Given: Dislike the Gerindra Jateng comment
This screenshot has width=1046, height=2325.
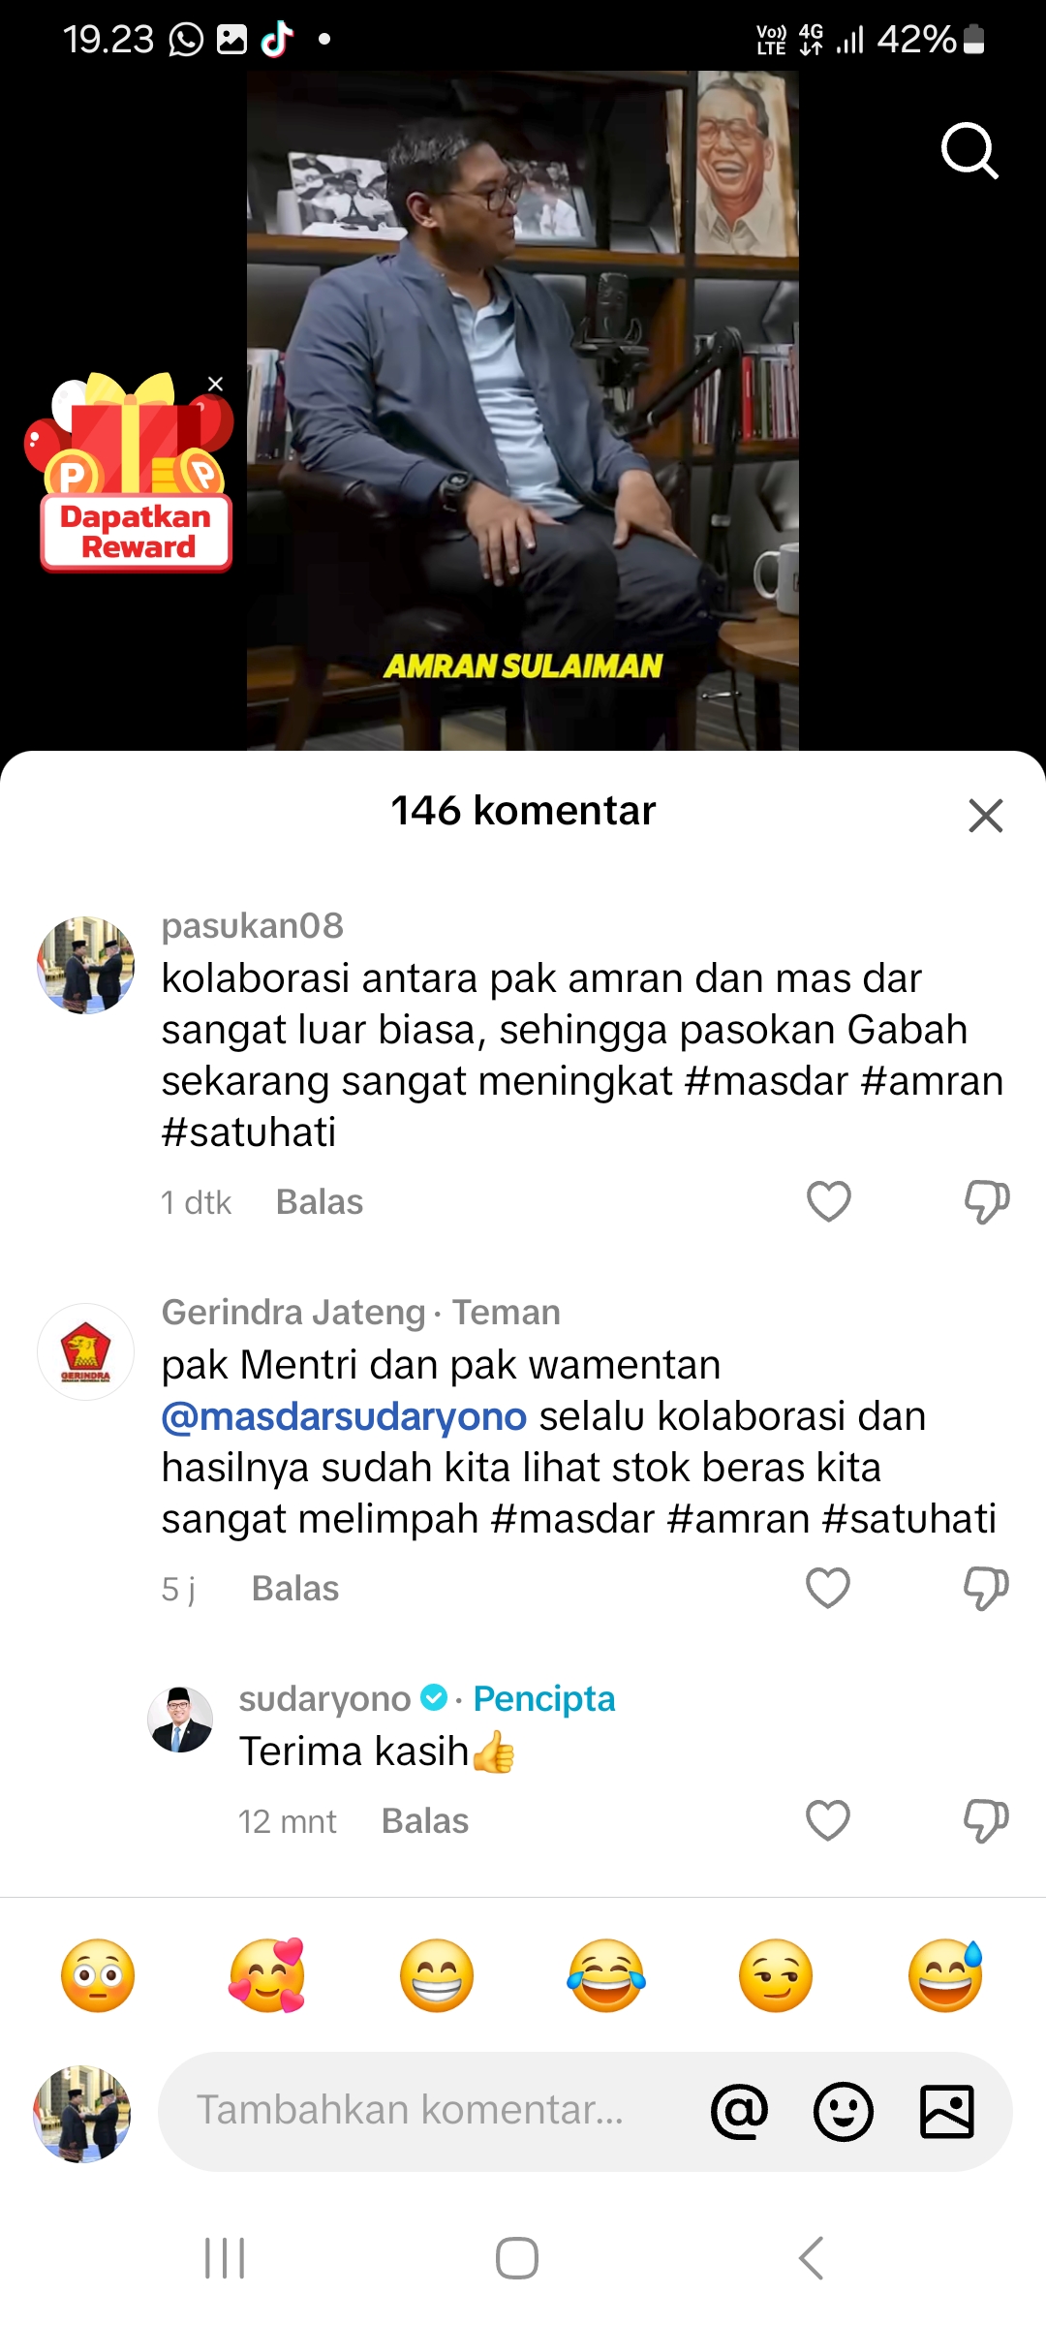Looking at the screenshot, I should click(x=986, y=1589).
